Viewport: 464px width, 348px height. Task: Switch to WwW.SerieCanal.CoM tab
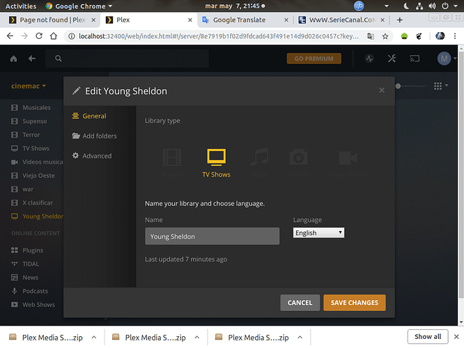coord(341,19)
